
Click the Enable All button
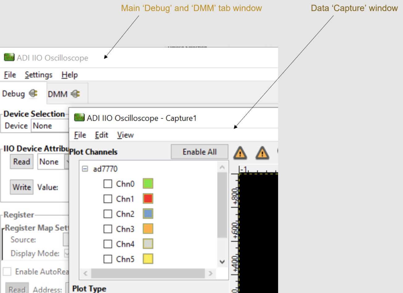click(199, 152)
